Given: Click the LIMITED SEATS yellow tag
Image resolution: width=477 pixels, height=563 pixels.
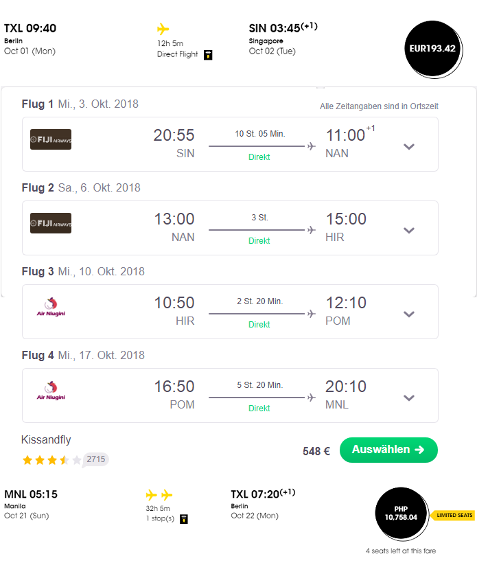Looking at the screenshot, I should point(452,515).
